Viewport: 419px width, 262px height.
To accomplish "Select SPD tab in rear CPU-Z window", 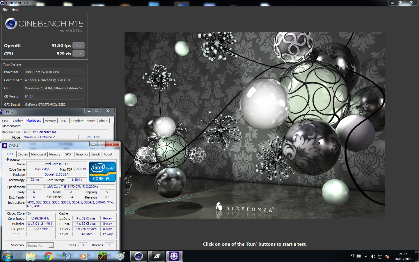I will pyautogui.click(x=63, y=121).
